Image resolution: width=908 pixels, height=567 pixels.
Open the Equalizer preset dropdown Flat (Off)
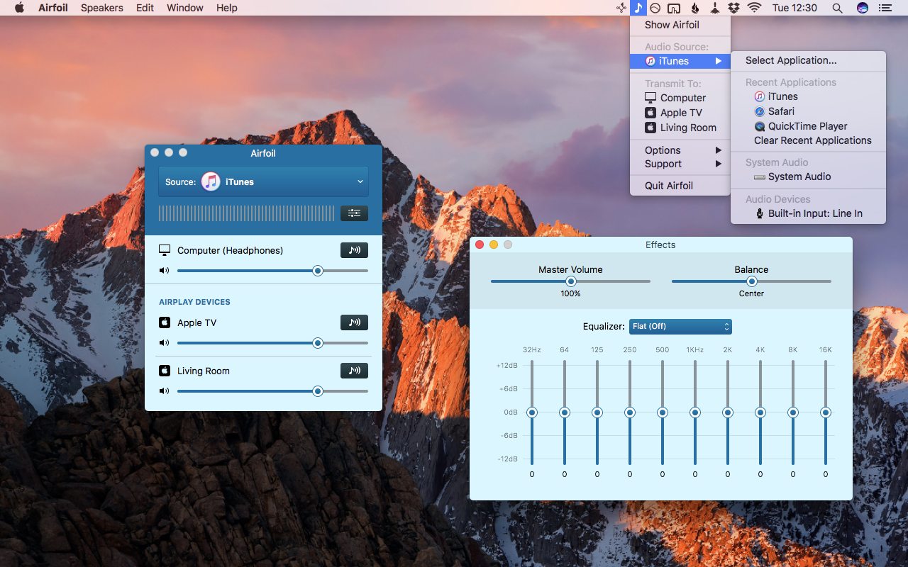click(x=680, y=326)
